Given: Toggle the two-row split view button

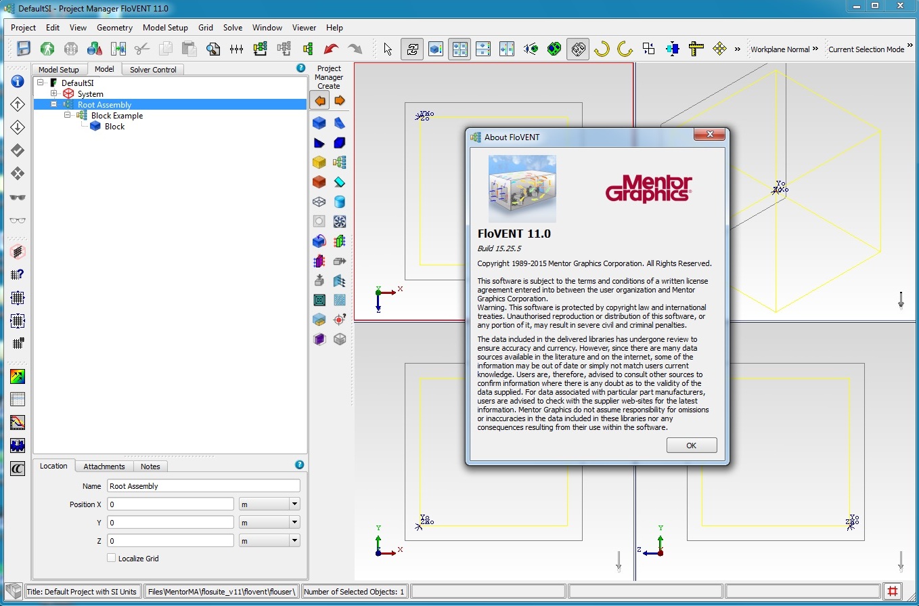Looking at the screenshot, I should (483, 49).
